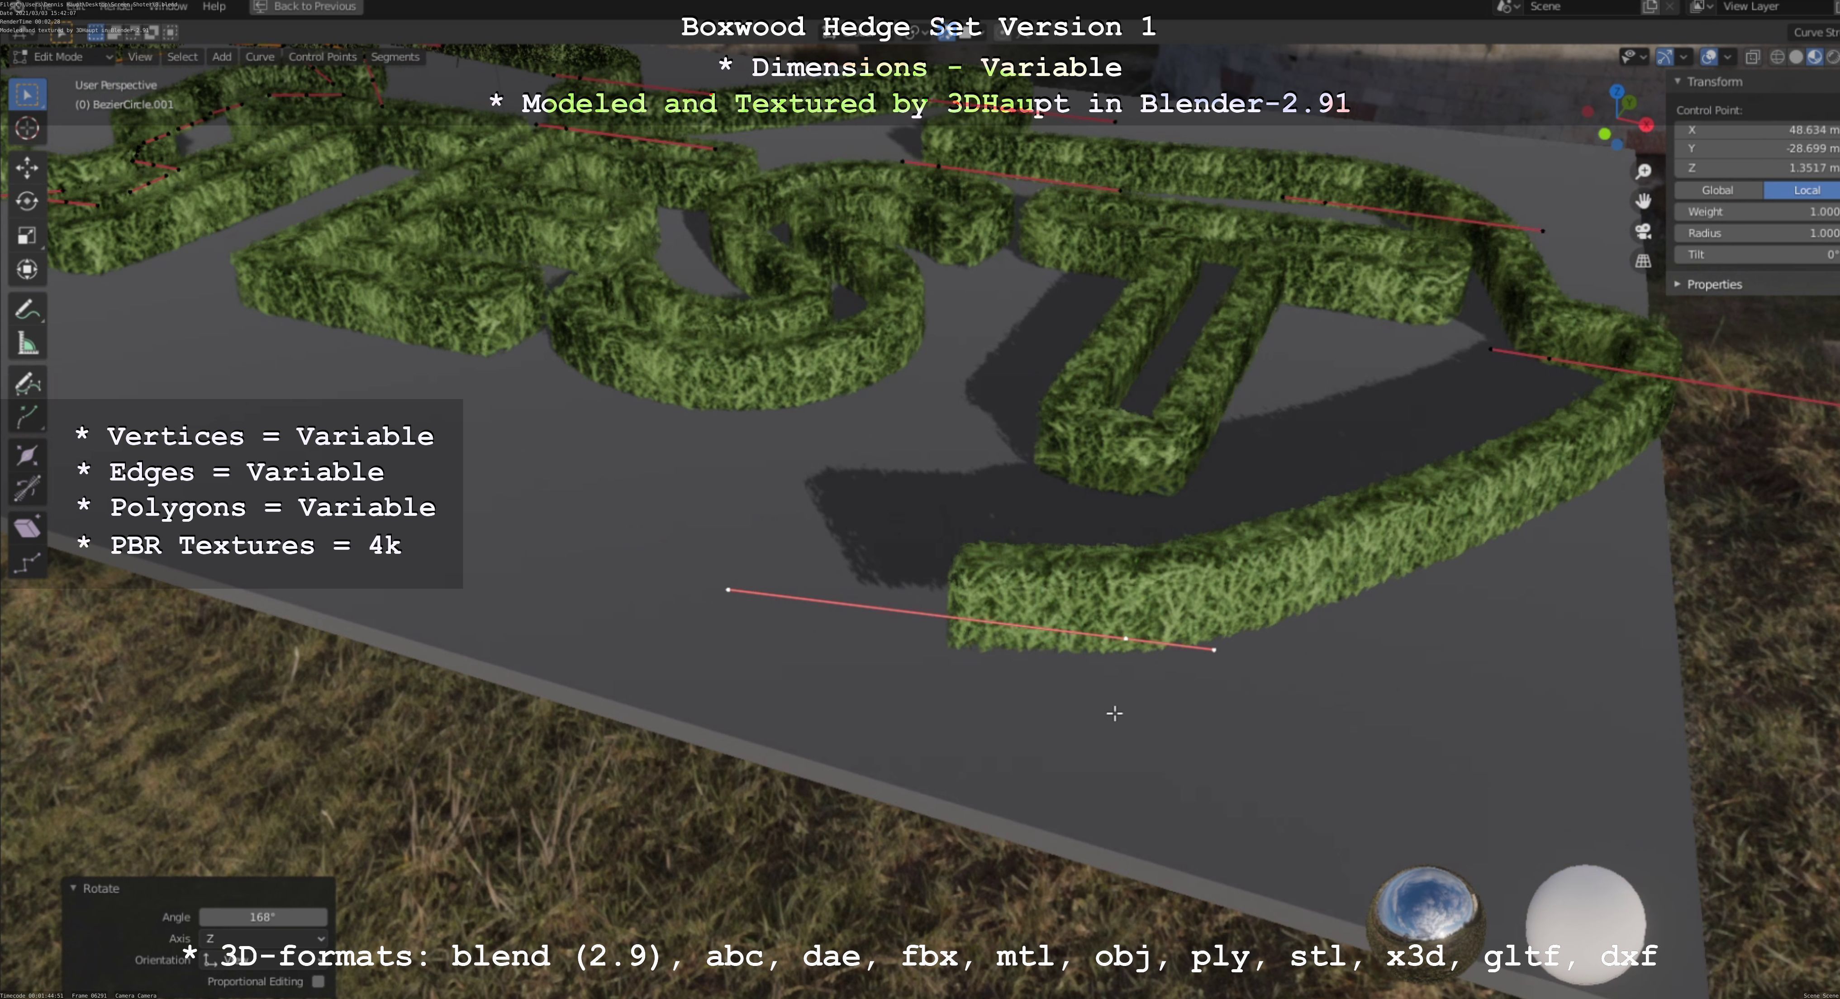Click the Y -28.699 m field
The width and height of the screenshot is (1840, 999).
click(x=1757, y=148)
